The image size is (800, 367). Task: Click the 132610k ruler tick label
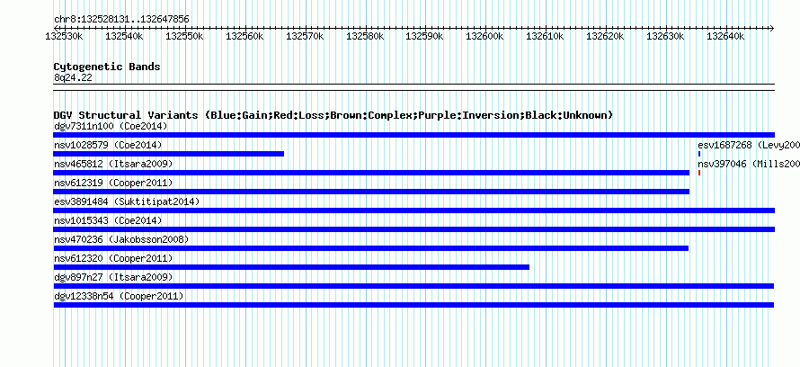click(x=546, y=36)
